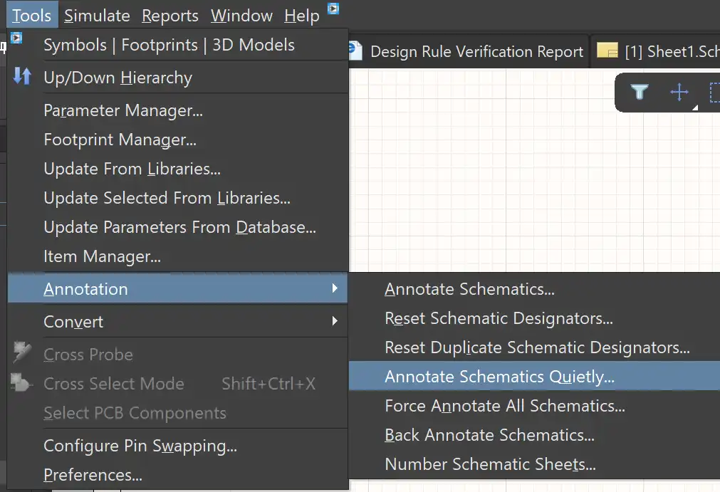This screenshot has width=720, height=492.
Task: Click the selection filter funnel icon
Action: (640, 92)
